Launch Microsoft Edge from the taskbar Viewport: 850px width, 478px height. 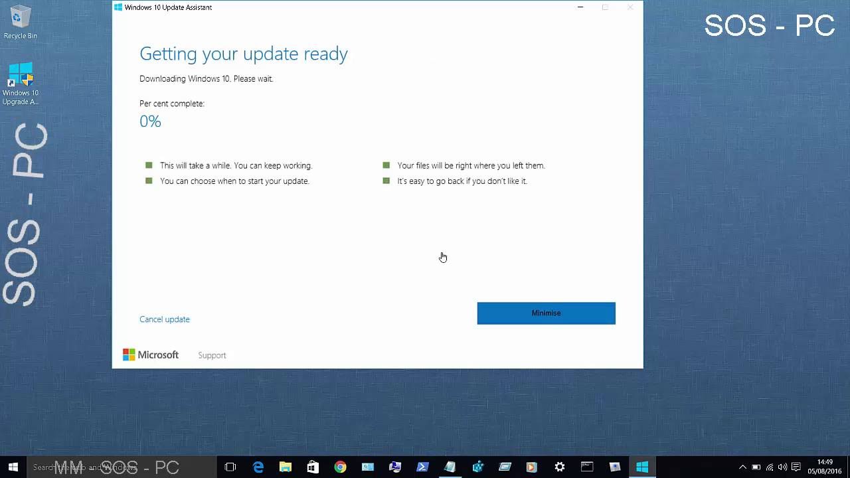[258, 467]
